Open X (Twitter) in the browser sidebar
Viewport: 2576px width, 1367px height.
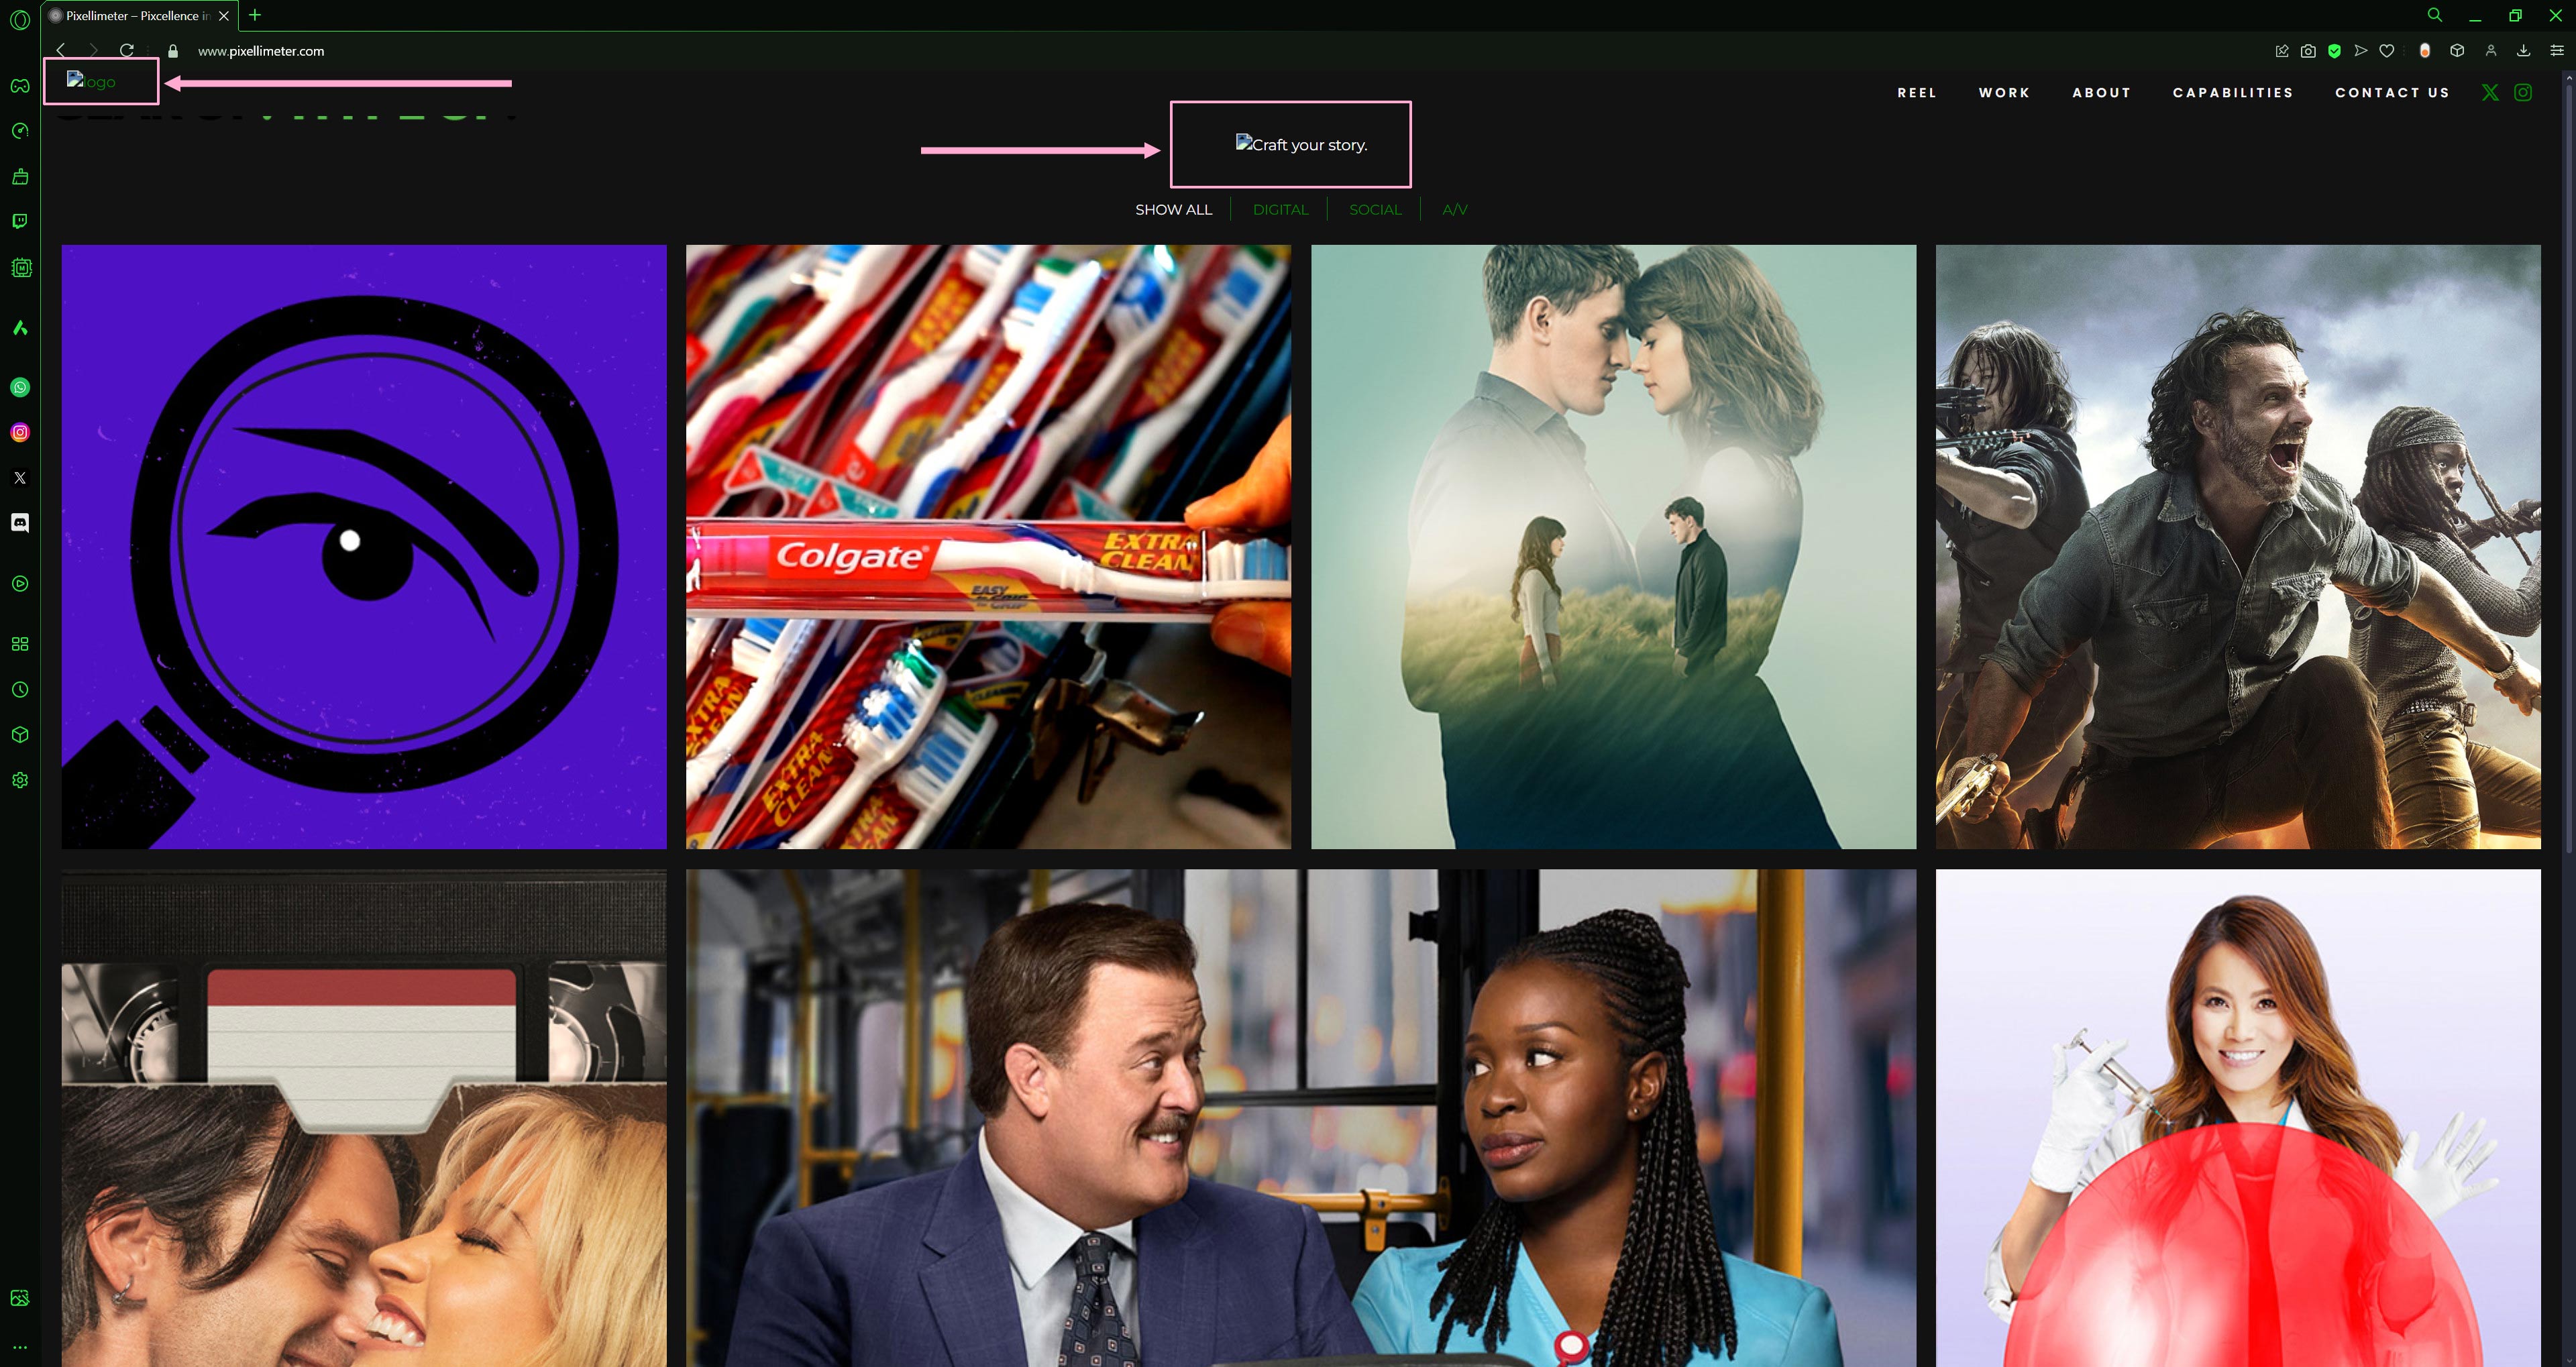coord(20,478)
